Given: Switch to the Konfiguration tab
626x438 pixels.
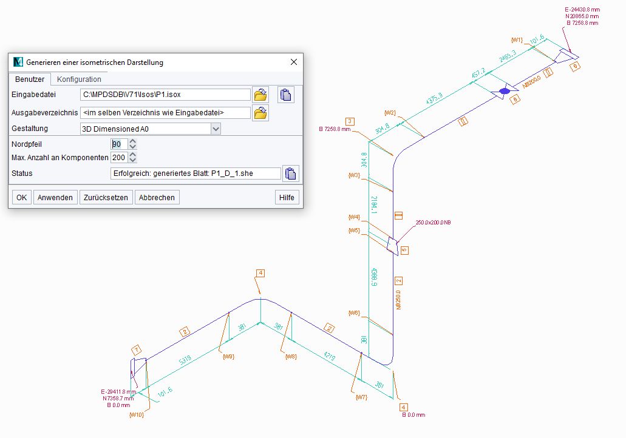Looking at the screenshot, I should tap(78, 79).
